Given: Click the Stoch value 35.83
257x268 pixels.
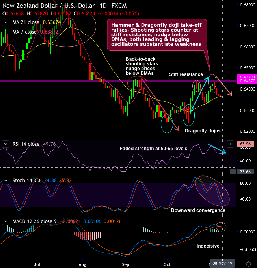Looking at the screenshot, I should 65,181.
